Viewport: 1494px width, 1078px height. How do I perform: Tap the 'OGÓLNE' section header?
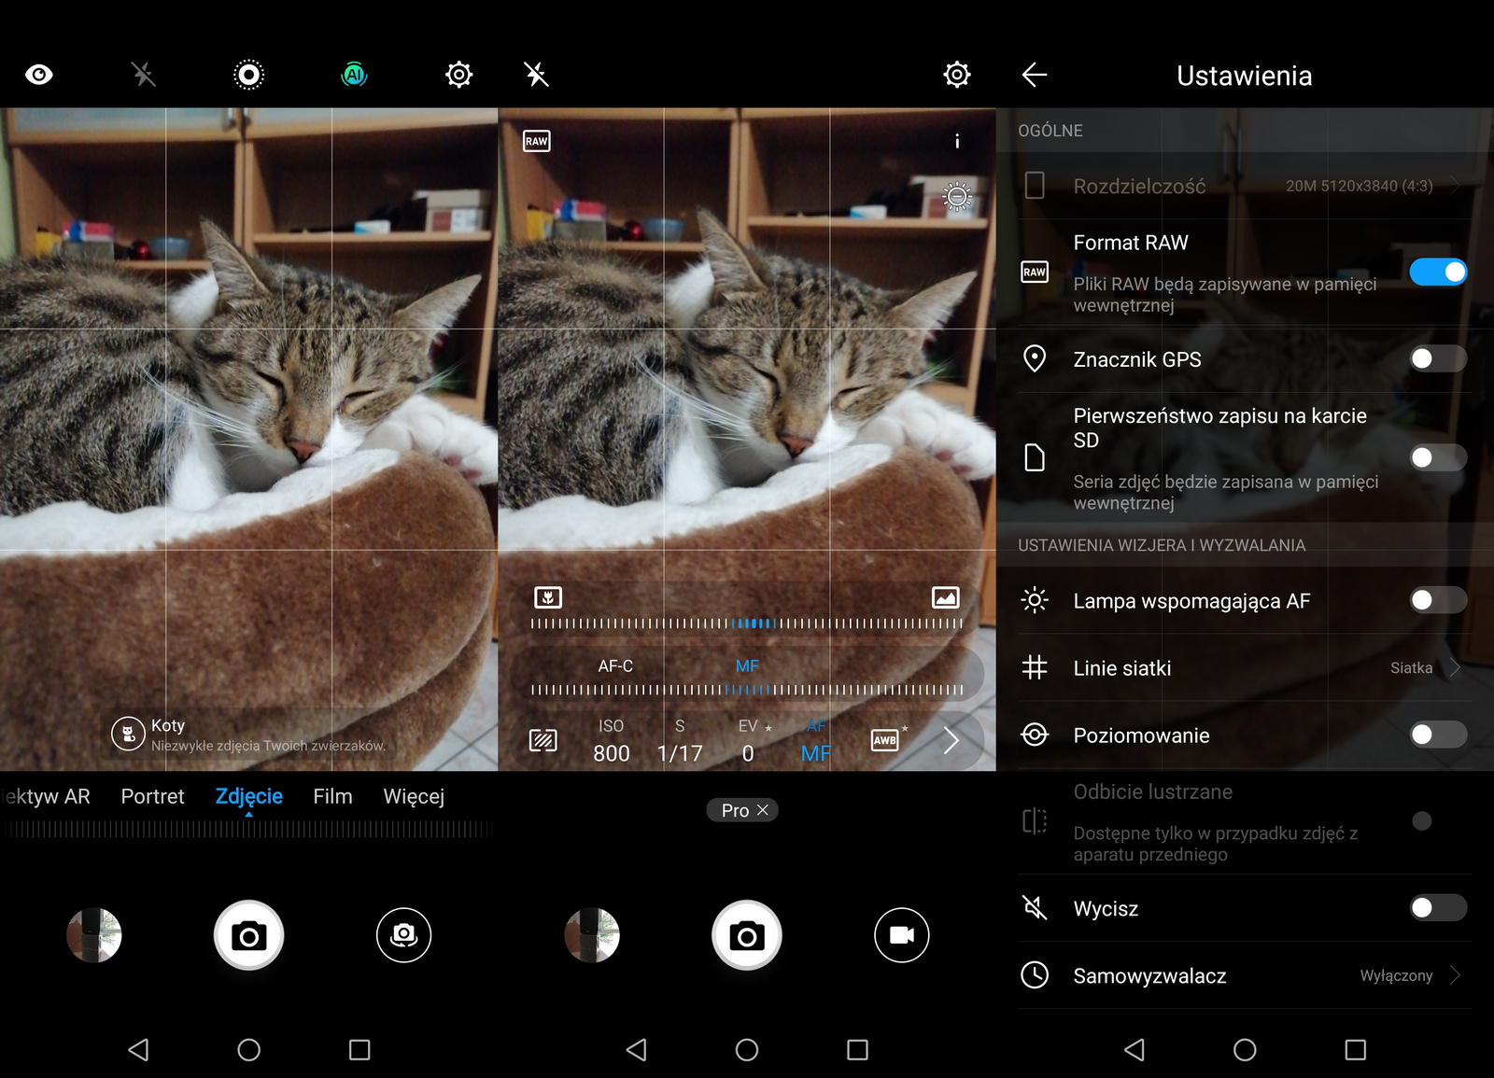[x=1050, y=131]
